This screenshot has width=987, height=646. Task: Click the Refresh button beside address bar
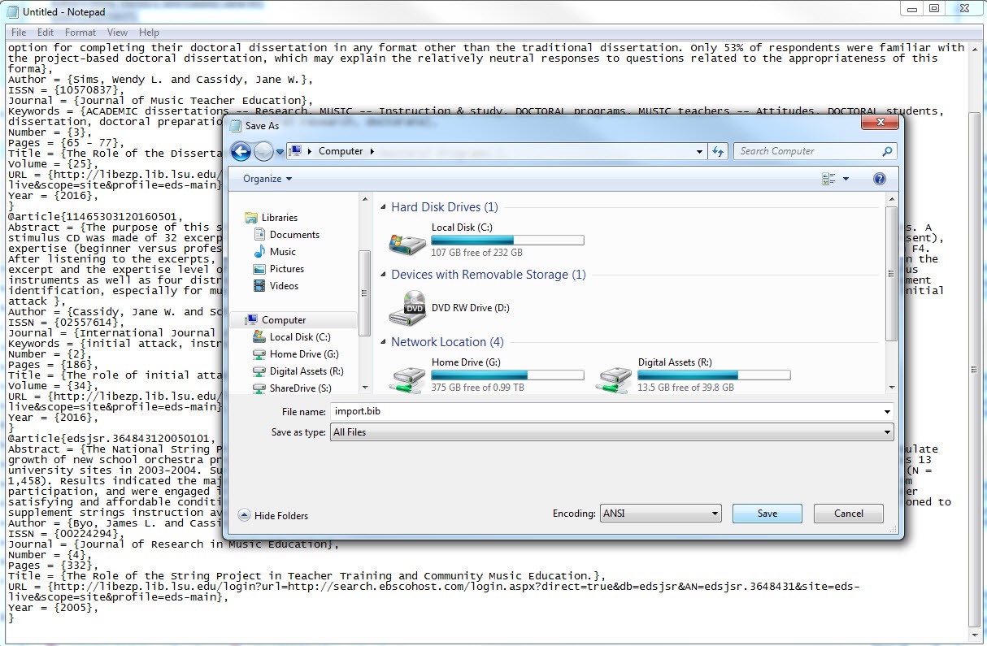718,151
